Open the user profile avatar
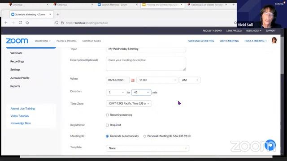Screen dimensions: 287x161 click(274, 40)
